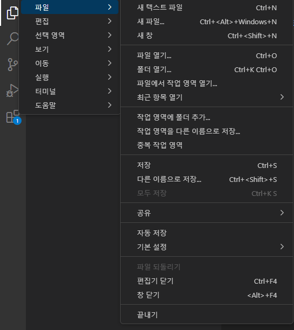294x330 pixels.
Task: Expand the 최근 항목 열기 submenu
Action: coord(207,97)
